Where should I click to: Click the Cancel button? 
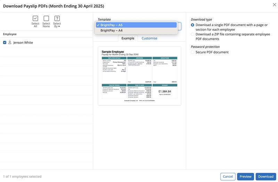click(x=228, y=176)
